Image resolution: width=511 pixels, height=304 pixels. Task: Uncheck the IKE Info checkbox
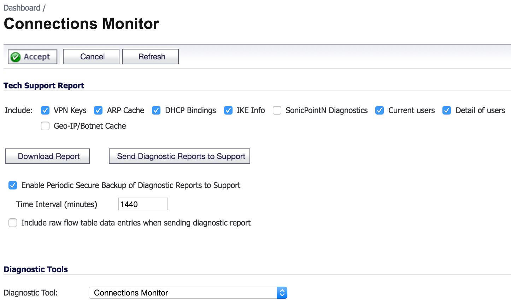[228, 110]
